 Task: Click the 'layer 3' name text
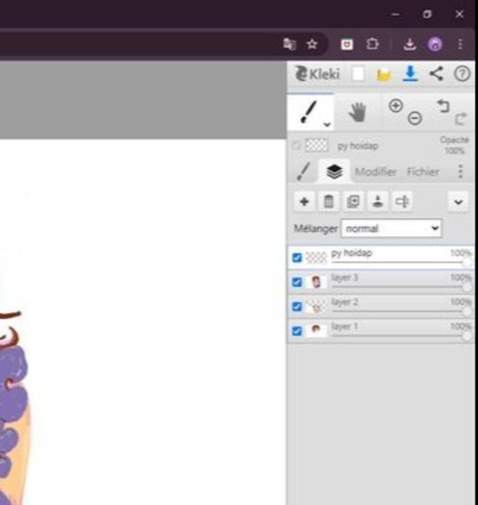coord(344,277)
